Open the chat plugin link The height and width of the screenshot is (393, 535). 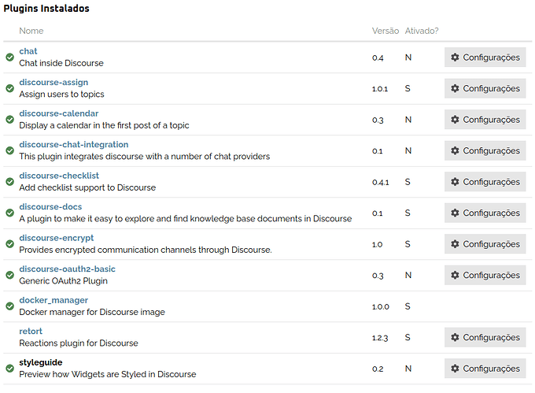[28, 51]
